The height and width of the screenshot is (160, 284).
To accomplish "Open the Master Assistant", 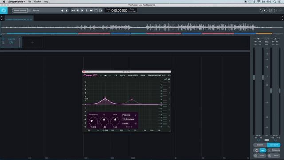I will click(x=20, y=11).
